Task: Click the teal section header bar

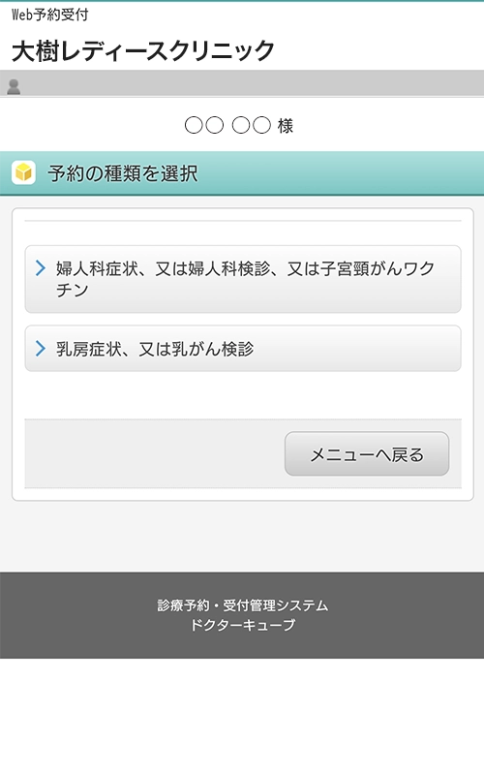Action: pos(242,173)
